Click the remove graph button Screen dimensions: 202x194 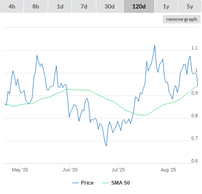(182, 19)
